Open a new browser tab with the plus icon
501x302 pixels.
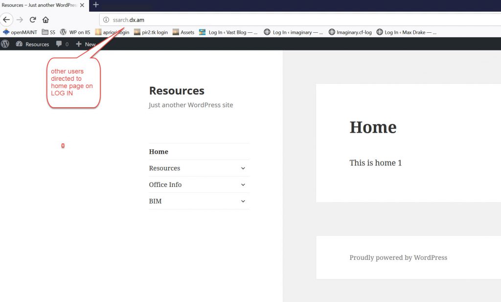tap(96, 5)
